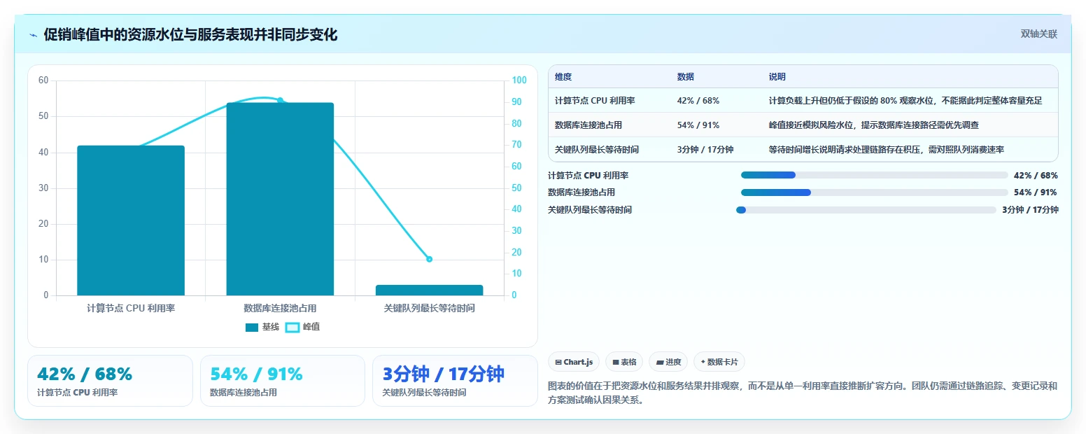Click table cell 42% / 68%
Viewport: 1086px width, 434px height.
pos(698,101)
